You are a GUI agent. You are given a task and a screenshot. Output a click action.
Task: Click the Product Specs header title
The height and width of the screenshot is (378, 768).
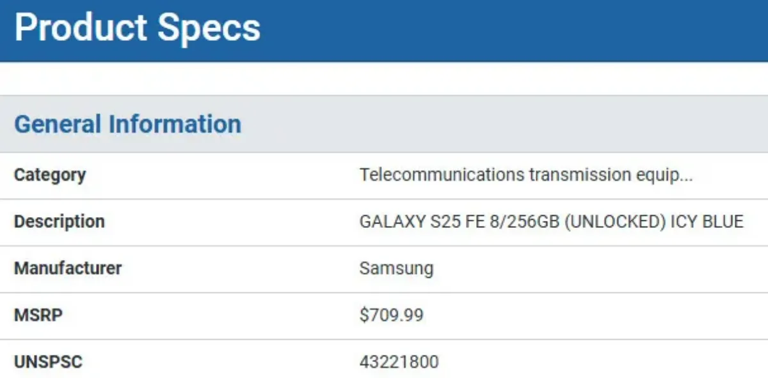[137, 28]
